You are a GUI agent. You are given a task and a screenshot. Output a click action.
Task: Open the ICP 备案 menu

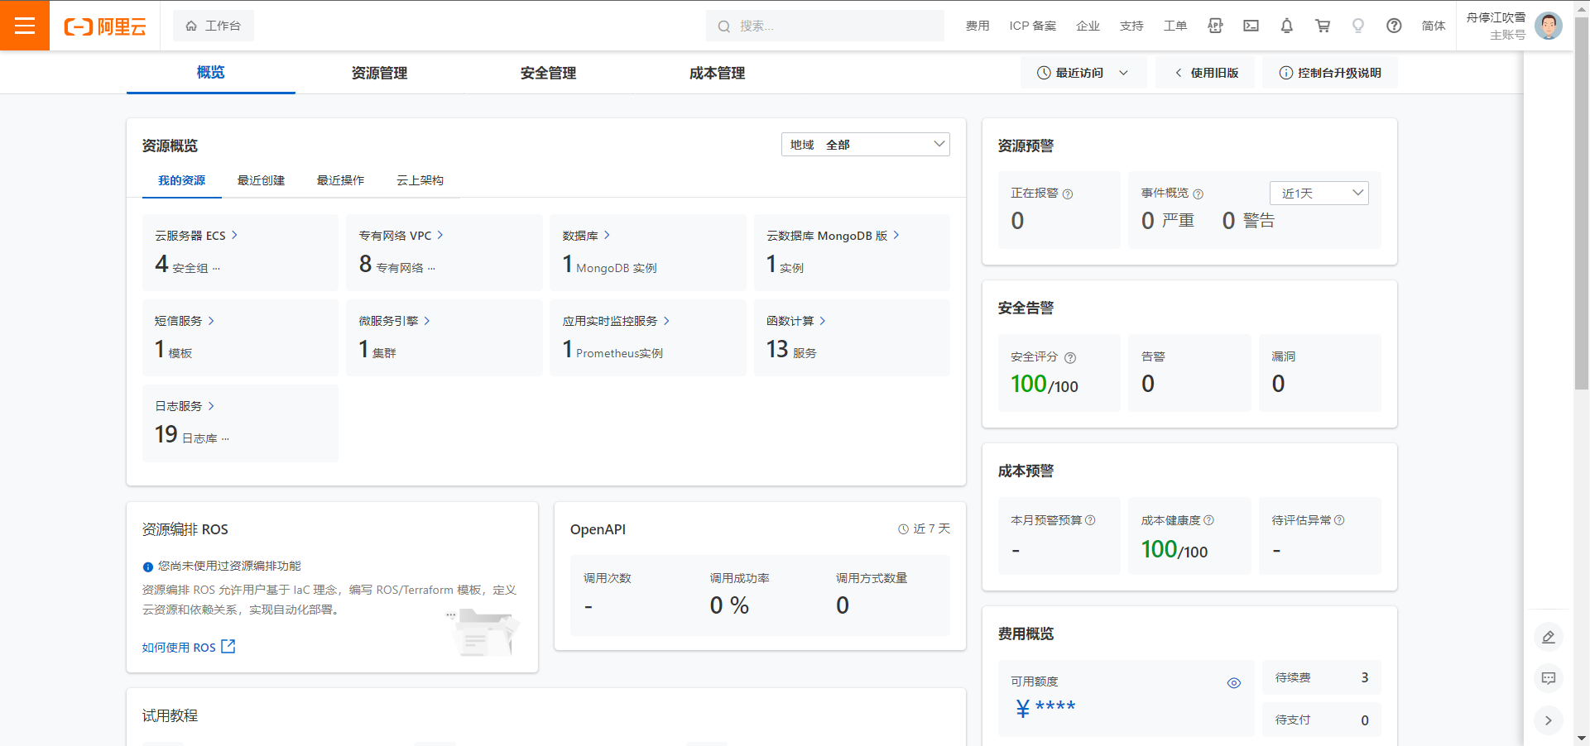(x=1033, y=26)
